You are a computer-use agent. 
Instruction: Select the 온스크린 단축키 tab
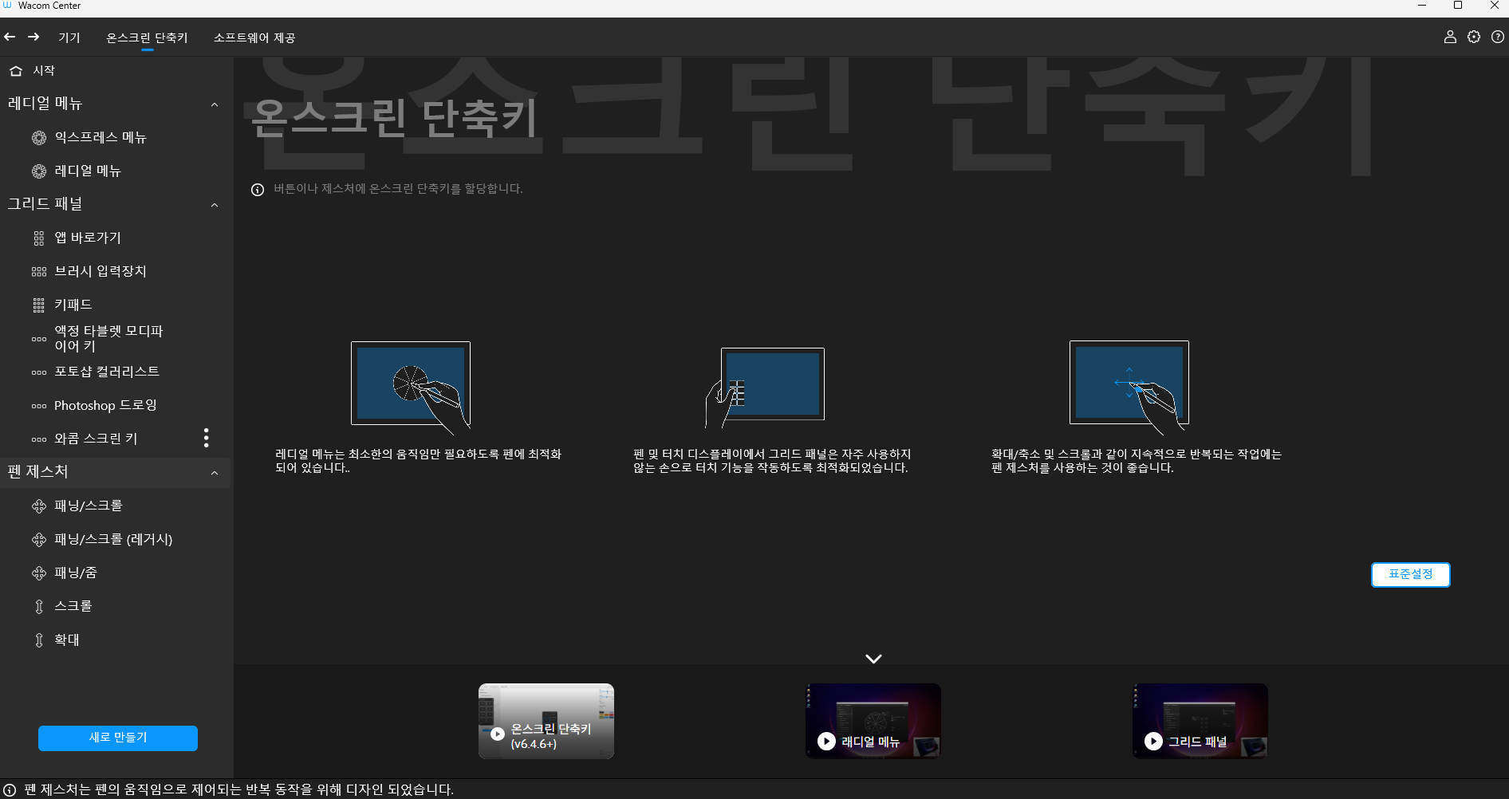(x=148, y=37)
